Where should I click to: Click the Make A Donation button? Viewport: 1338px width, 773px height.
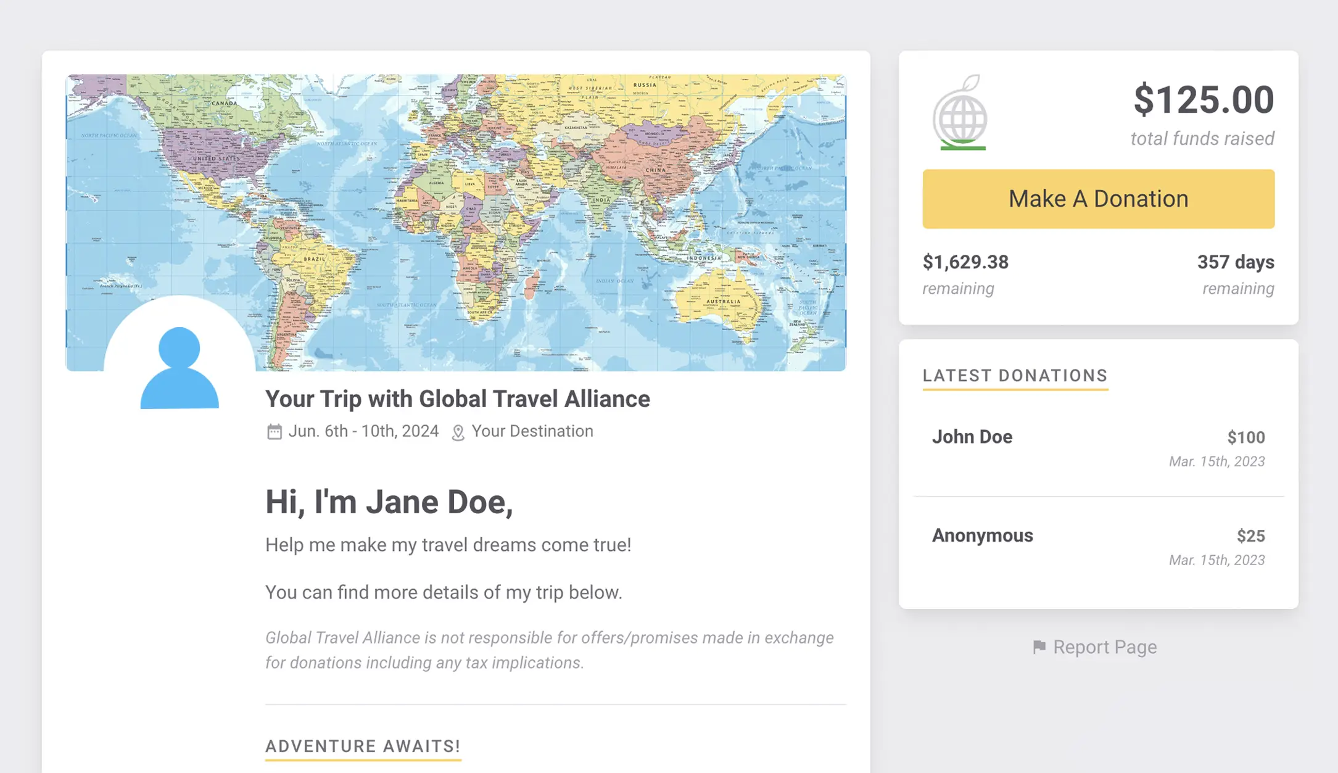click(1098, 199)
